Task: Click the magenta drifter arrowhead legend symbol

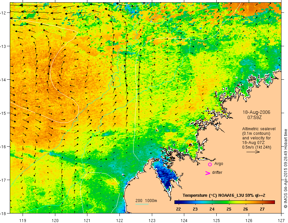Action: [x=208, y=173]
